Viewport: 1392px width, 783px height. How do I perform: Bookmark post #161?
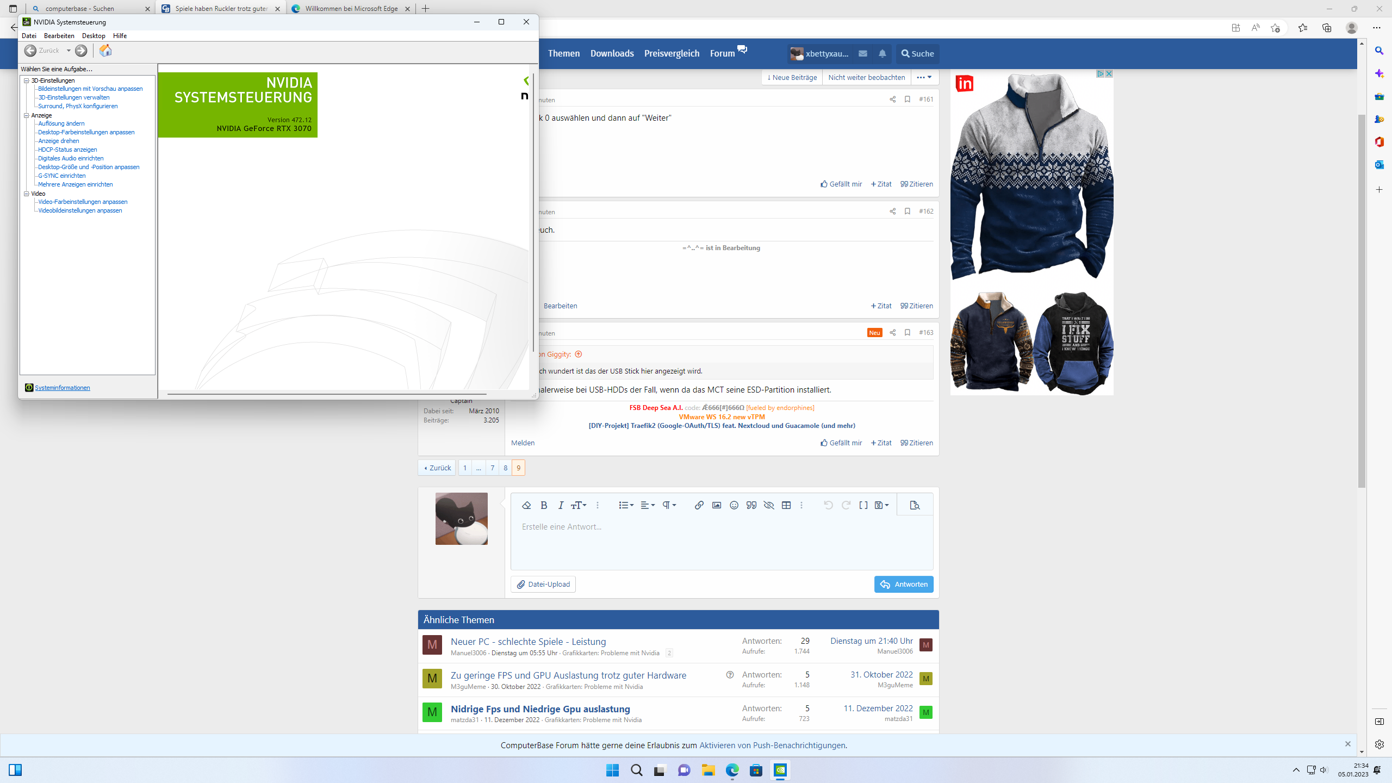(x=907, y=99)
